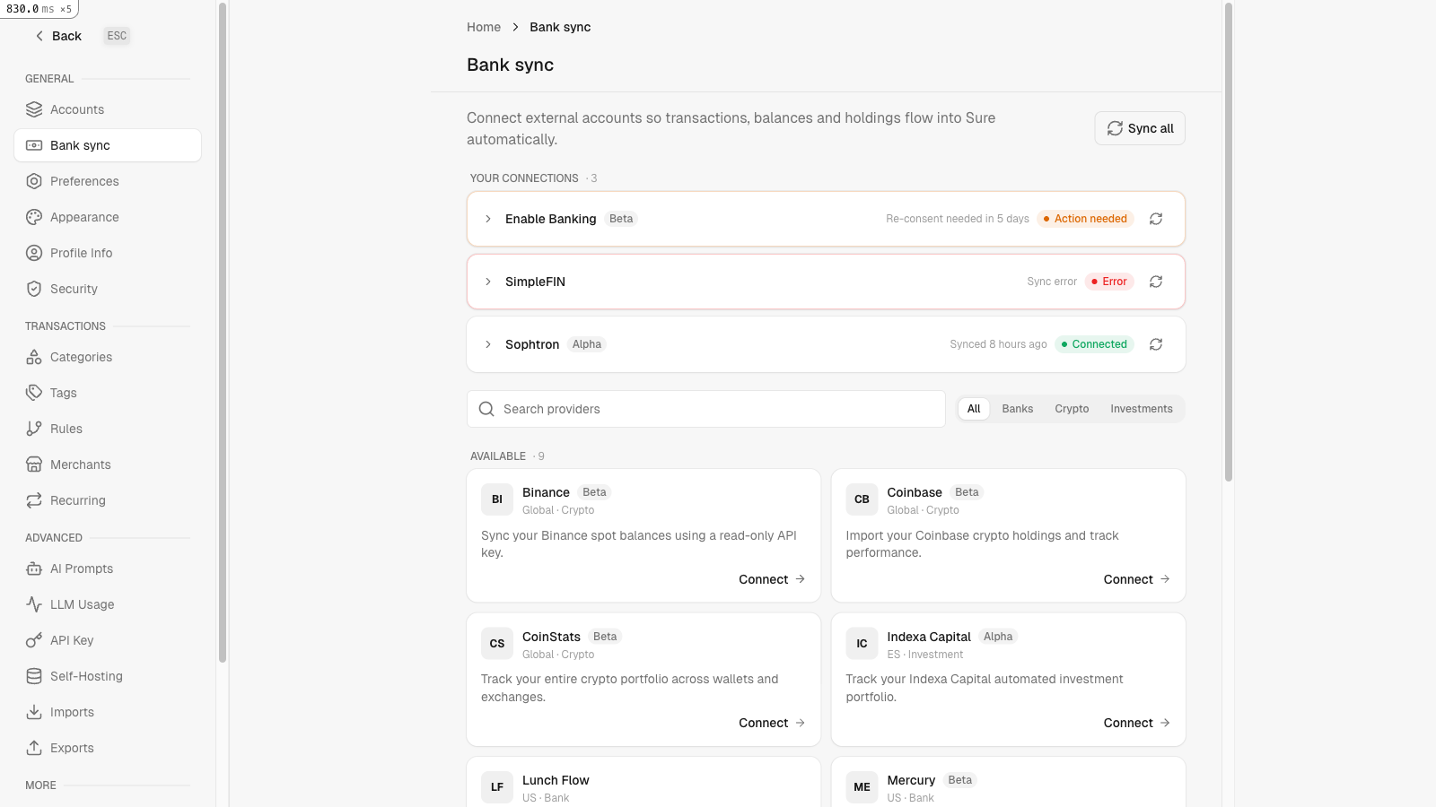Image resolution: width=1436 pixels, height=807 pixels.
Task: Connect the Coinbase provider
Action: pos(1136,579)
